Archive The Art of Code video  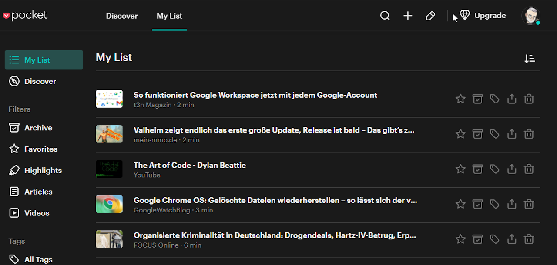pos(478,169)
